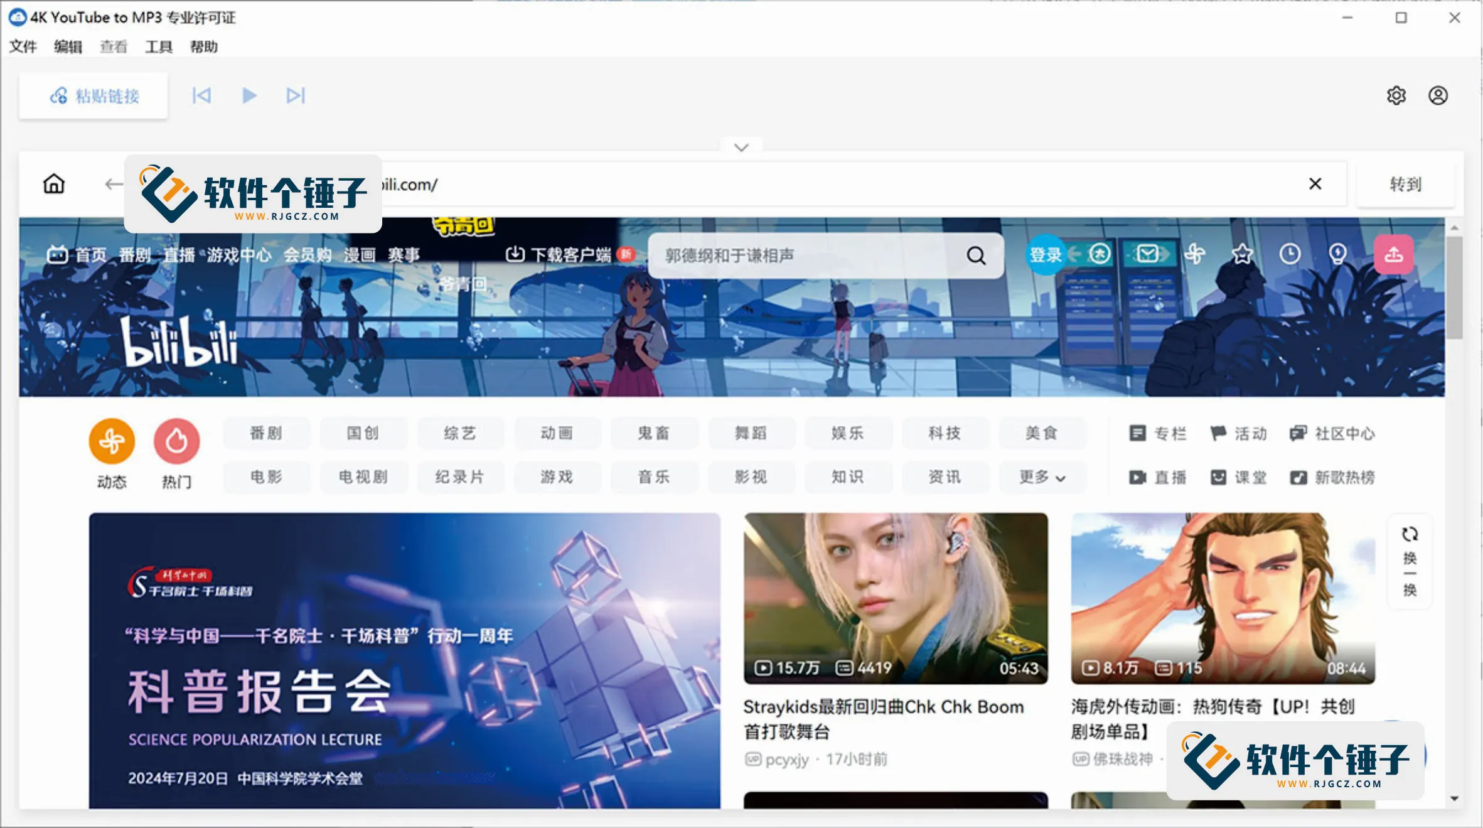
Task: Open the orange 动态 channel icon
Action: pyautogui.click(x=112, y=441)
